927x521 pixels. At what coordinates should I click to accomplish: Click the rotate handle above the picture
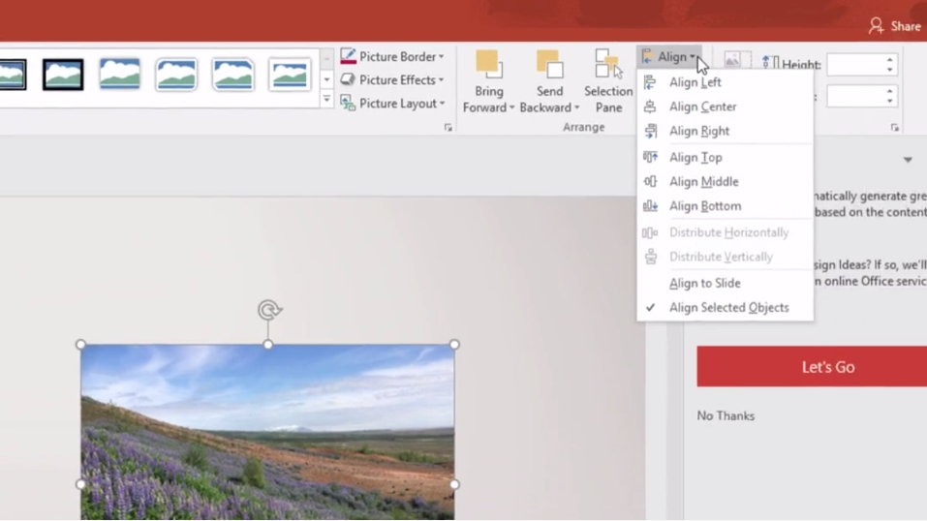point(268,310)
